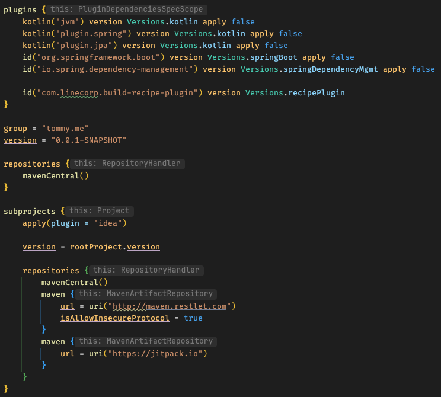
Task: Click the nested 'repositories' inside subprojects
Action: pyautogui.click(x=50, y=270)
